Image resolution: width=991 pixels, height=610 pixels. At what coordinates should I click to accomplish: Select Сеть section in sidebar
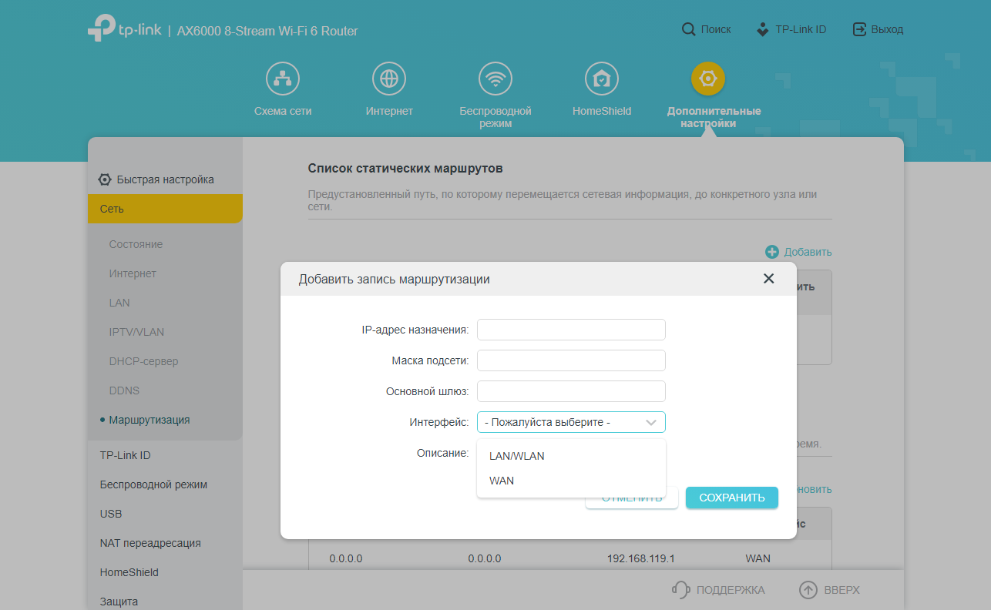coord(165,209)
